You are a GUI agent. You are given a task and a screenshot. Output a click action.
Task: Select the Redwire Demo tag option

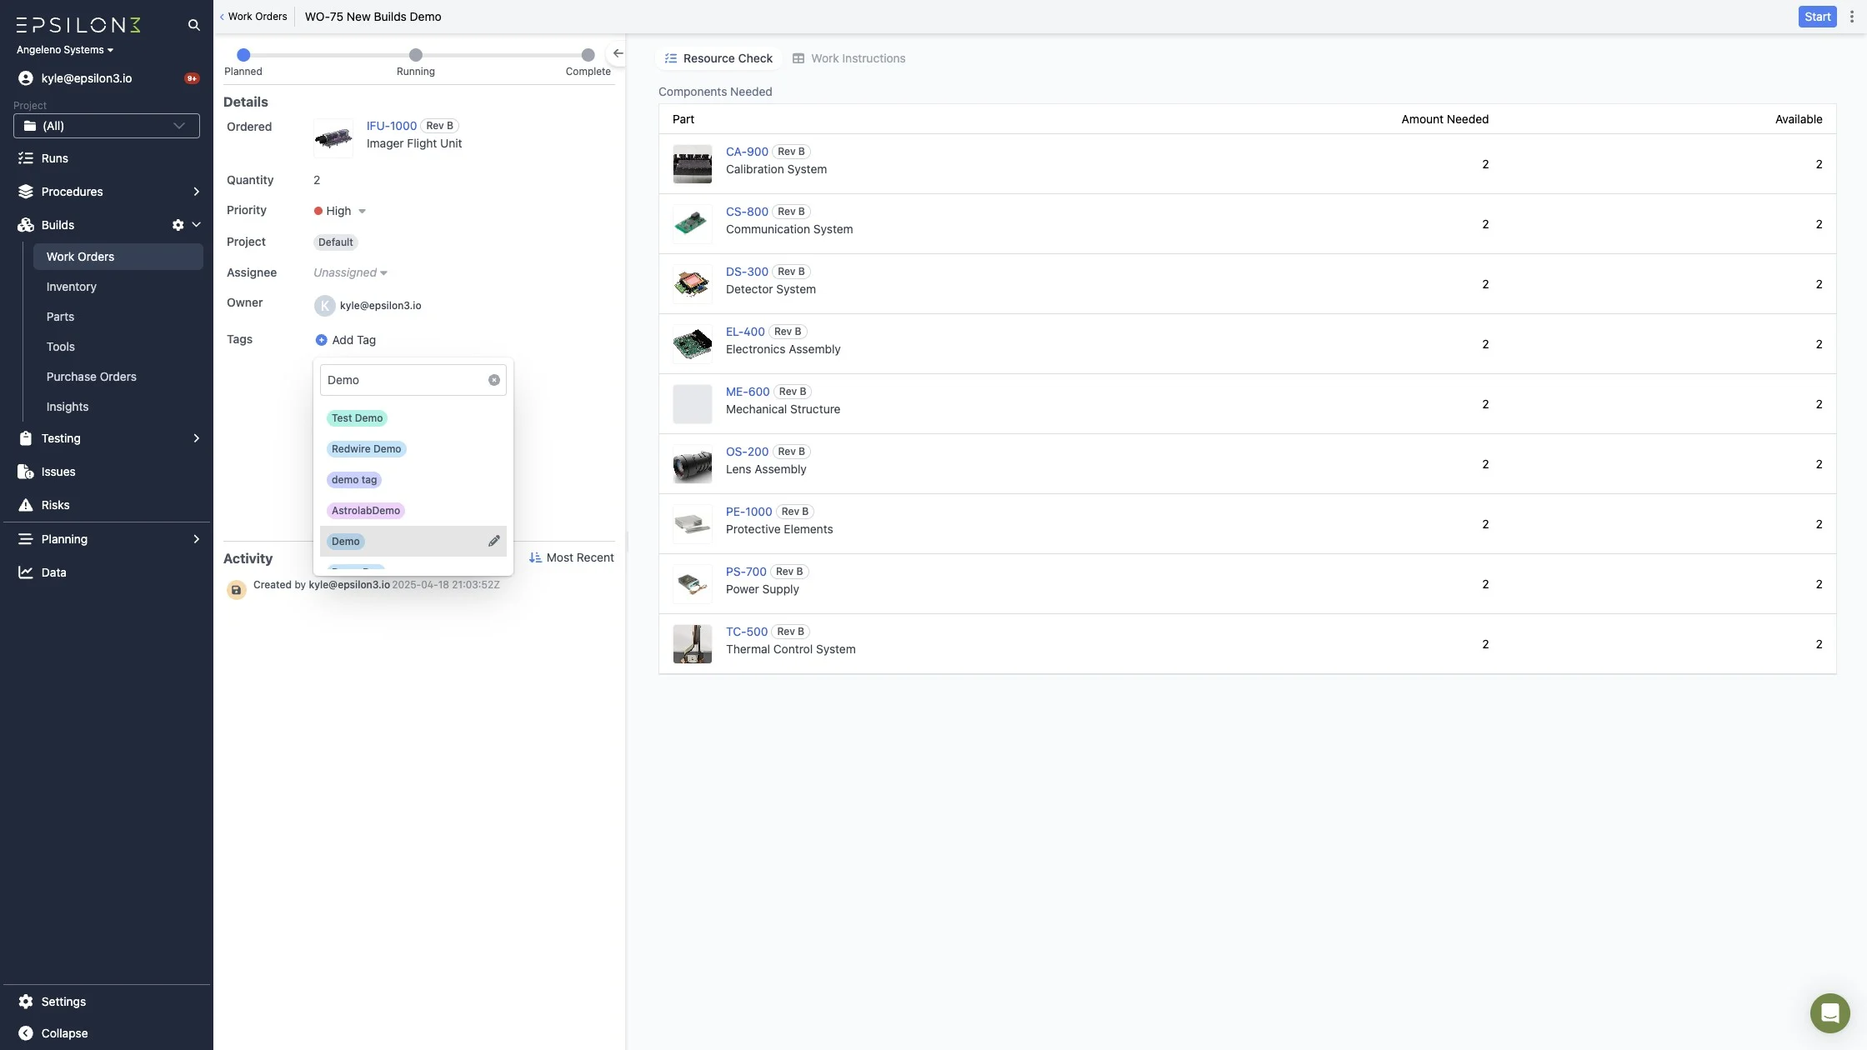tap(366, 449)
